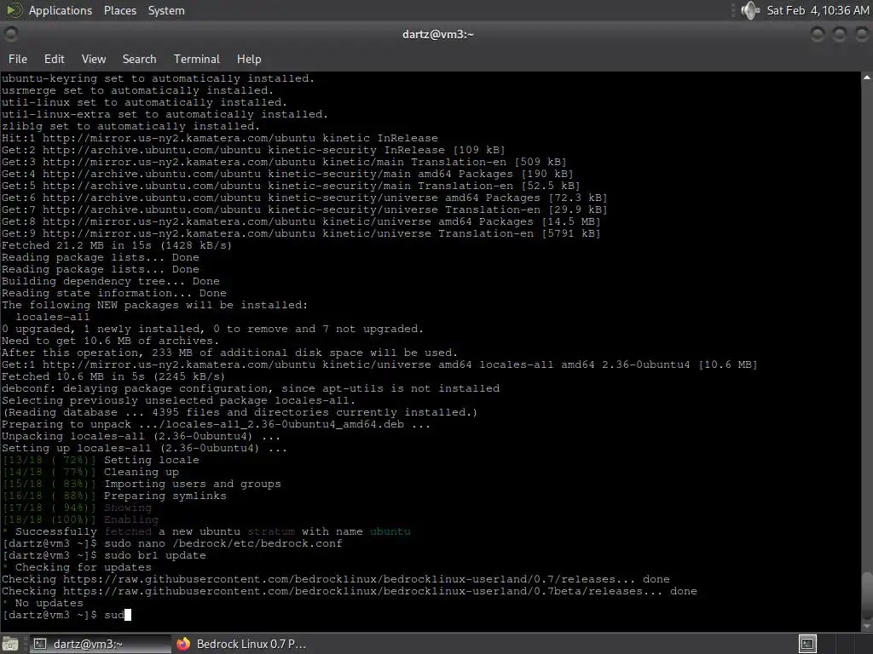Open the Applications menu
This screenshot has height=654, width=873.
(x=61, y=10)
